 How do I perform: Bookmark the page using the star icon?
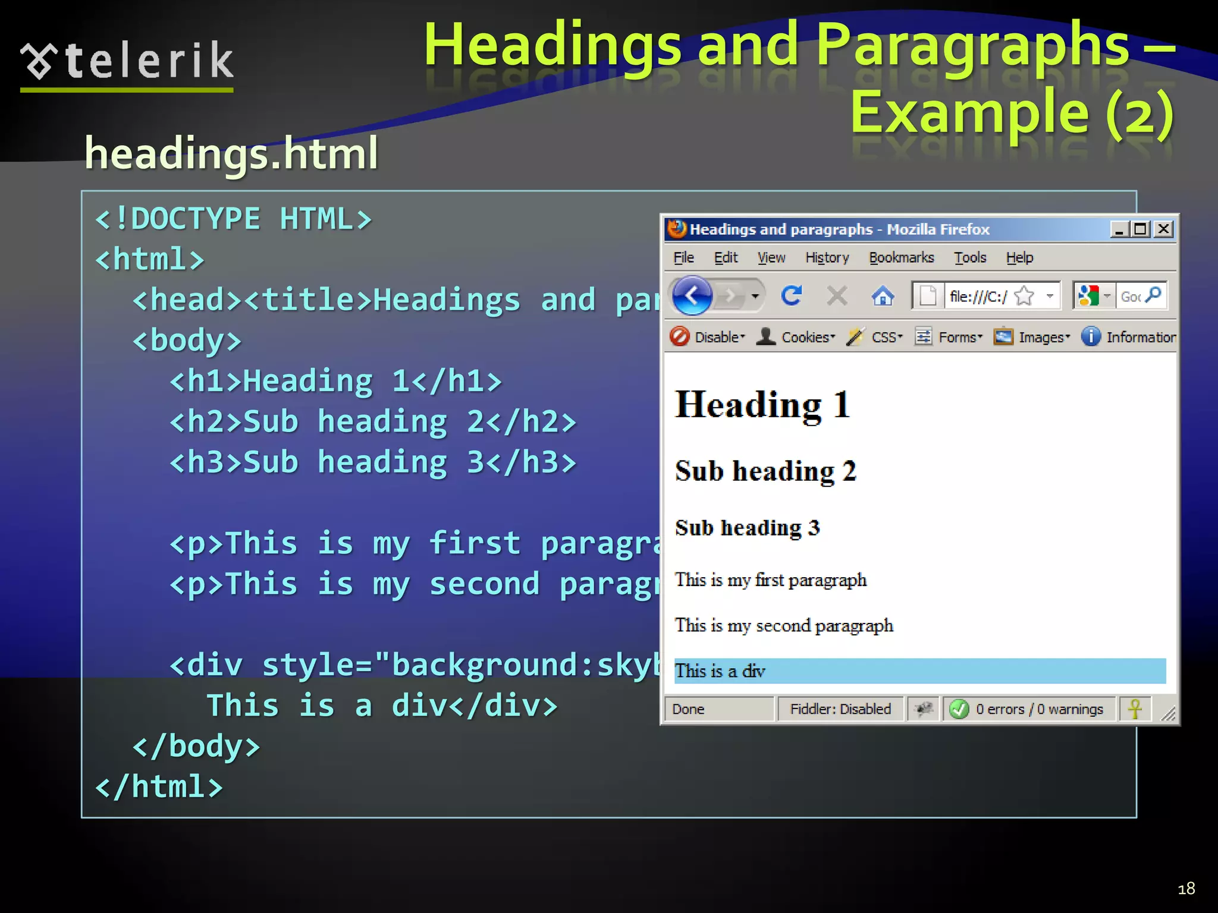[1024, 295]
